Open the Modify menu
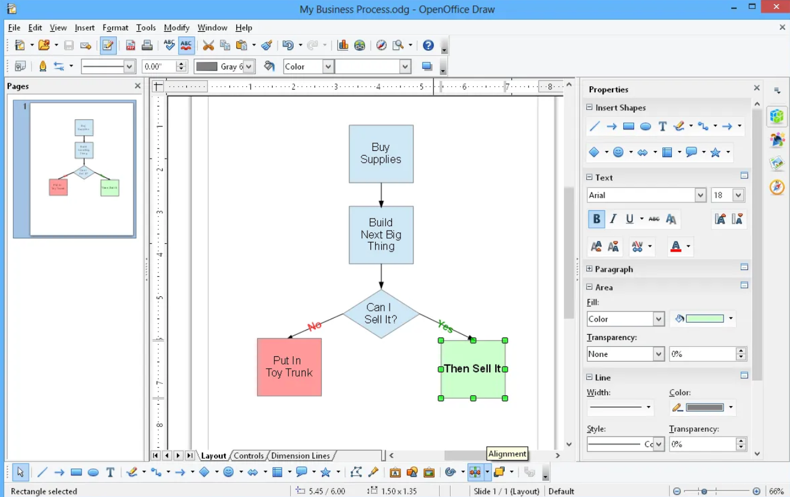Screen dimensions: 790x497 [176, 28]
